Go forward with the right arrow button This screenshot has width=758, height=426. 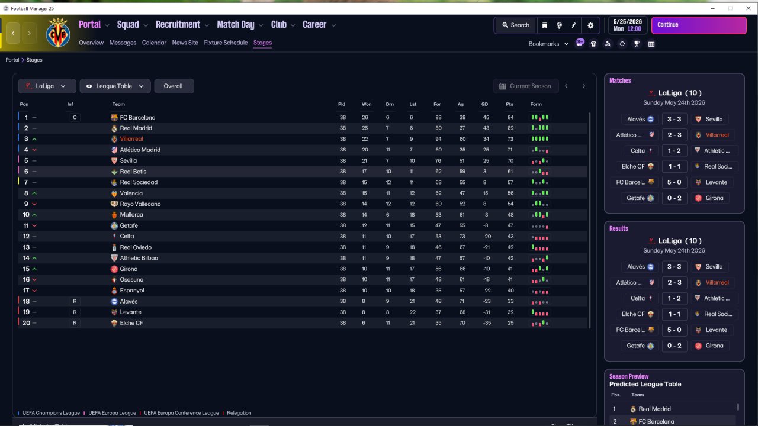(29, 33)
